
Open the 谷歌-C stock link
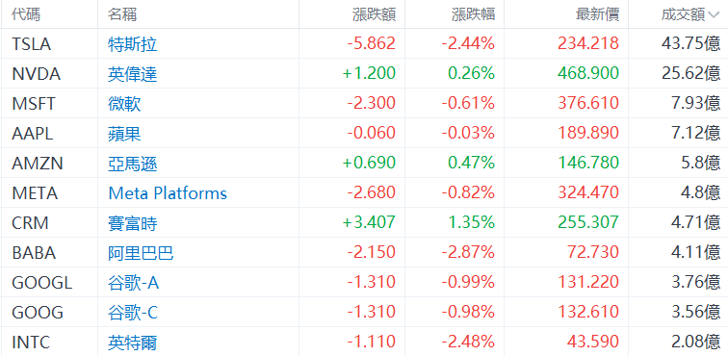pos(133,313)
